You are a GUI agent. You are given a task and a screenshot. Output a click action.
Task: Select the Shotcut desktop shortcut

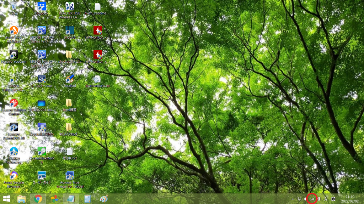click(69, 31)
